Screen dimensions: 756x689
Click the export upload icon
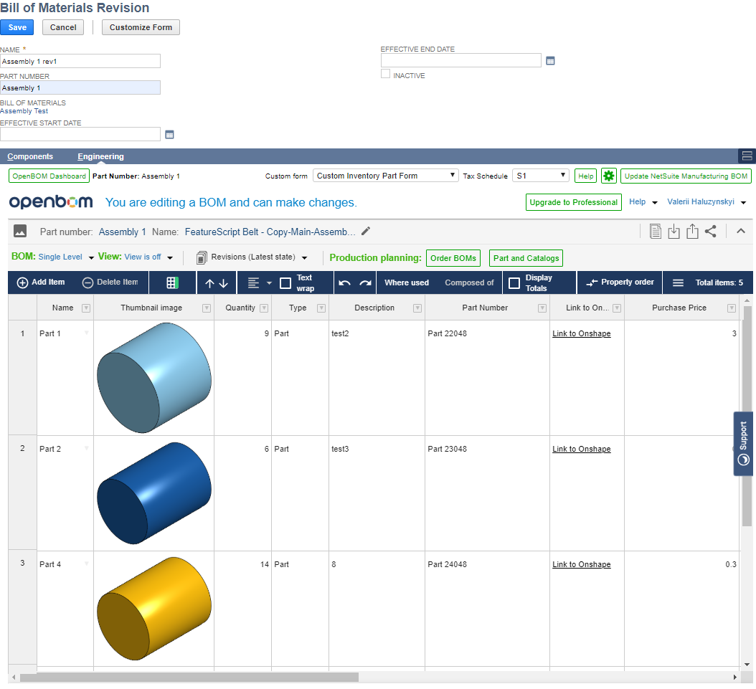tap(692, 232)
